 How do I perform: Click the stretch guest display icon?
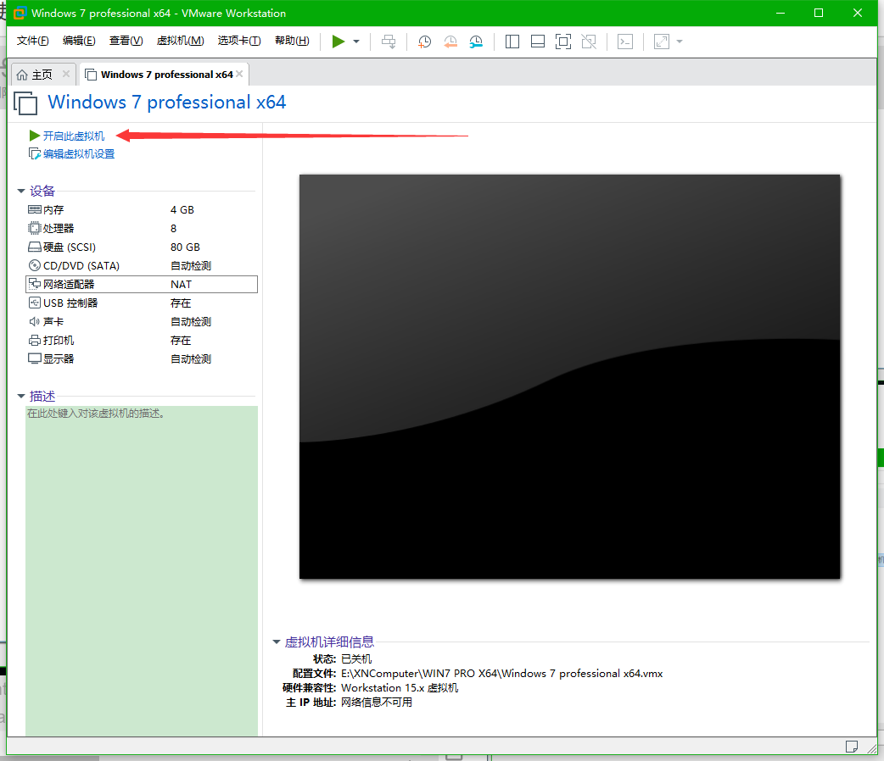pyautogui.click(x=661, y=42)
